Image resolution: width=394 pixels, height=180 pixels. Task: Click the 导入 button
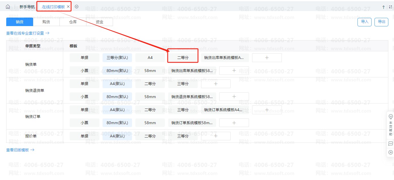365,22
